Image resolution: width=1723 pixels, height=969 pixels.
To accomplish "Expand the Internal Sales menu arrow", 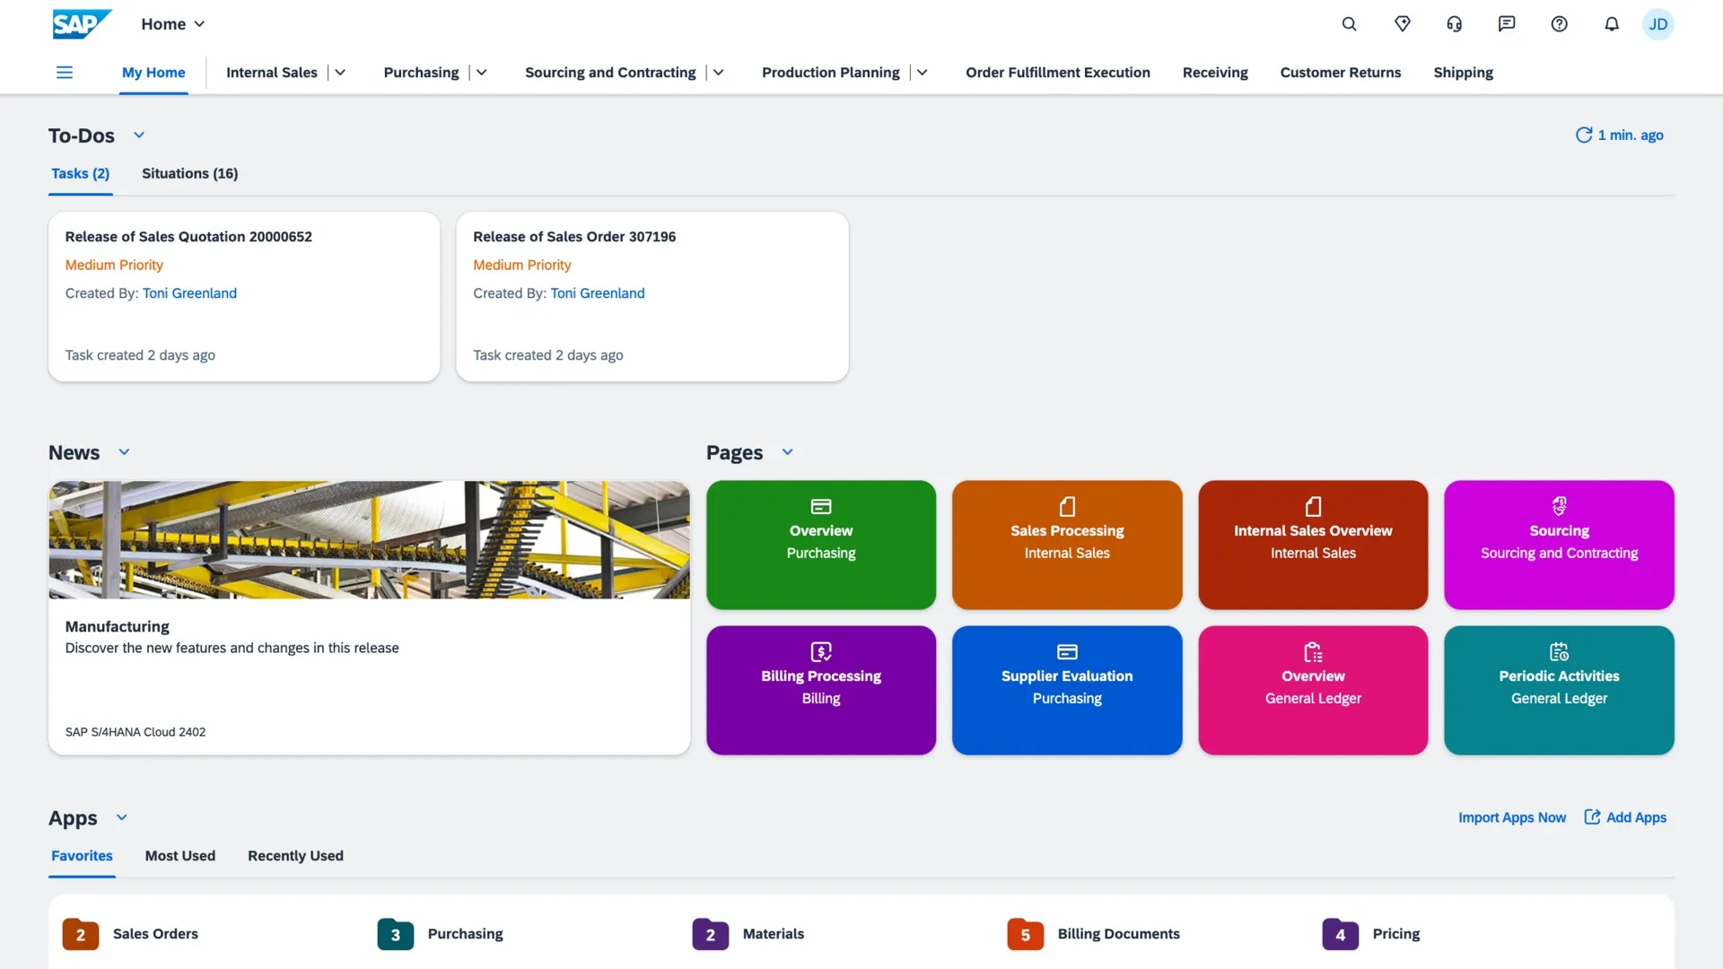I will (341, 73).
